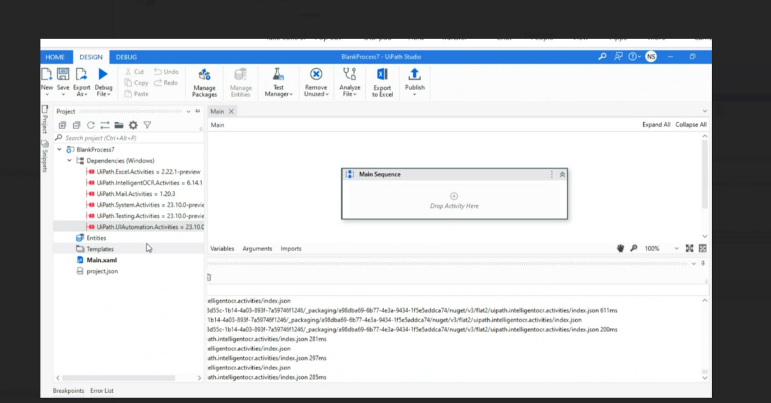This screenshot has height=403, width=771.
Task: Click Expand All in the designer
Action: (656, 124)
